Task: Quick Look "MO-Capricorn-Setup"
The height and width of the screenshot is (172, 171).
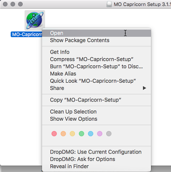Action: point(96,81)
